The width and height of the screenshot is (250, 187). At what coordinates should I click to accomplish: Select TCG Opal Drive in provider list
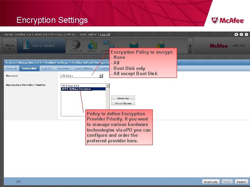click(83, 86)
